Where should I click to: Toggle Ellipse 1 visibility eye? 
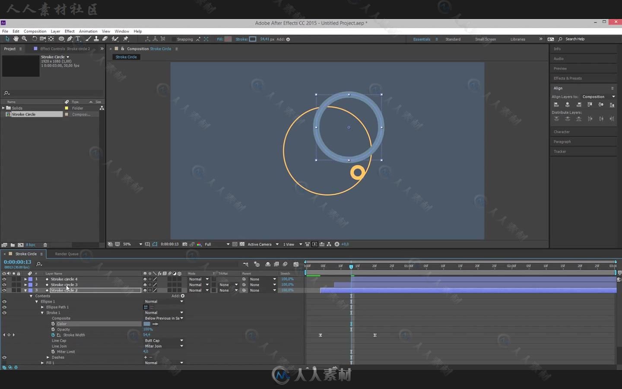[4, 302]
